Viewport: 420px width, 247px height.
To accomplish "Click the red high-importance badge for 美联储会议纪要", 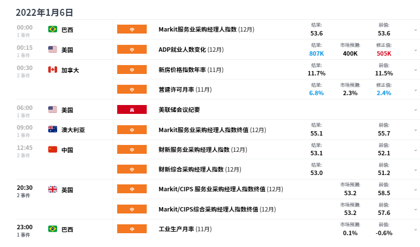I will pos(132,109).
